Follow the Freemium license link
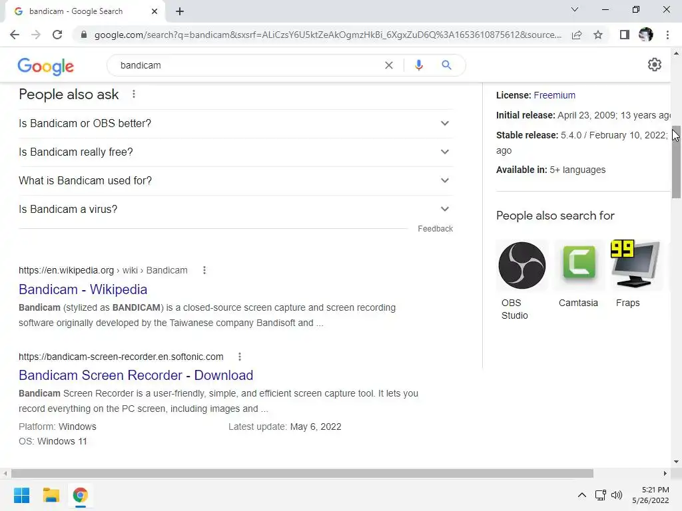This screenshot has height=511, width=682. tap(555, 95)
